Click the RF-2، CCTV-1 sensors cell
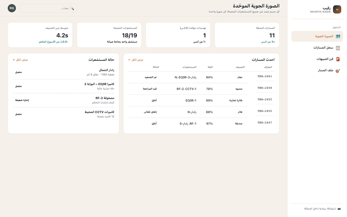The width and height of the screenshot is (347, 217). pyautogui.click(x=187, y=89)
